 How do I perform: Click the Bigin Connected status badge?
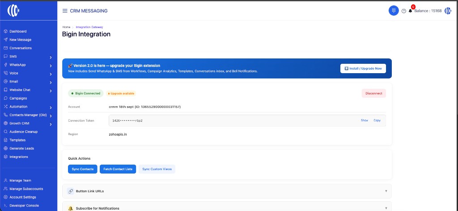click(86, 94)
